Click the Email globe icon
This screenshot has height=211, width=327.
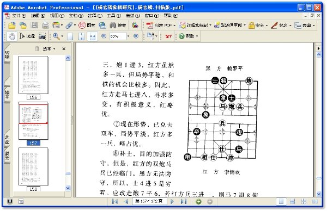pos(102,26)
